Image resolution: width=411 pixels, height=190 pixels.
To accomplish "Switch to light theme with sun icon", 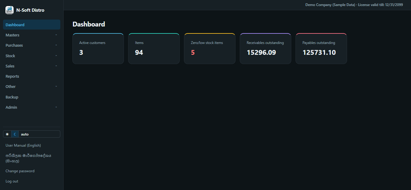I will 7,134.
